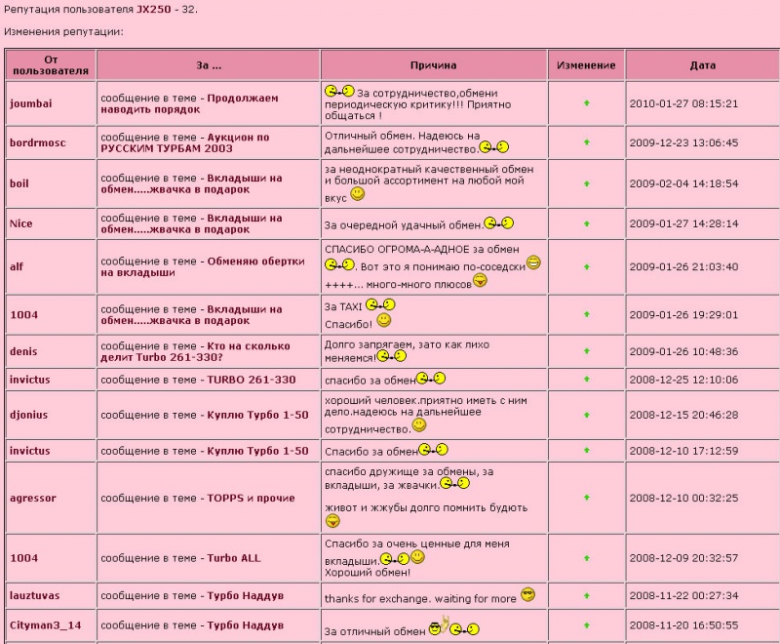Image resolution: width=780 pixels, height=644 pixels.
Task: Click the green arrow in bordrmosc's row
Action: coord(587,142)
